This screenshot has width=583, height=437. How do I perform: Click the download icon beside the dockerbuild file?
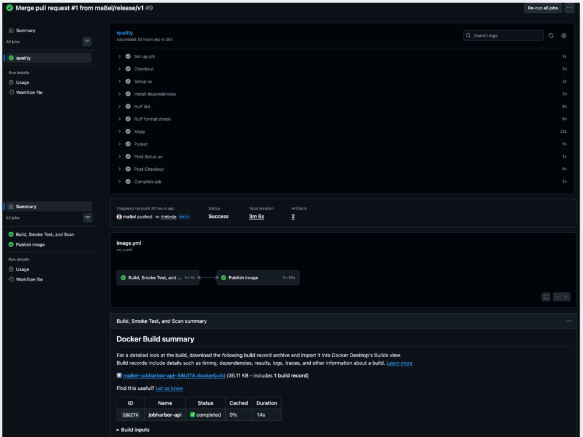pos(119,376)
